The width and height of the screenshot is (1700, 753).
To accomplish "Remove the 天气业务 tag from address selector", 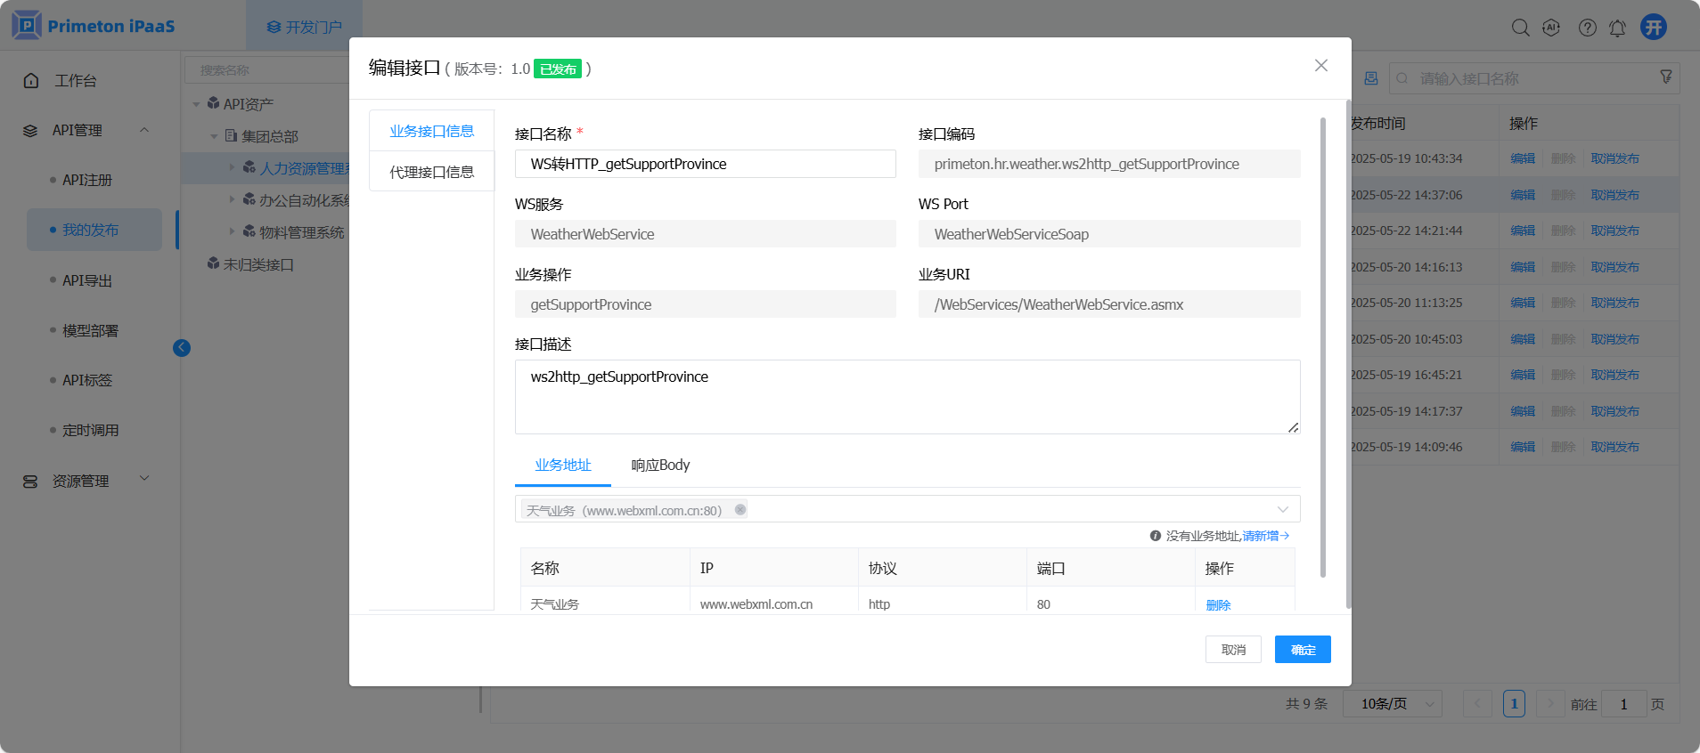I will 740,510.
